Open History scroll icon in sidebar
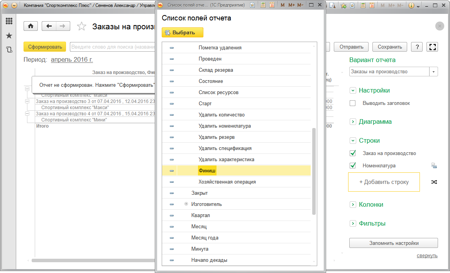The height and width of the screenshot is (273, 450). pos(9,49)
